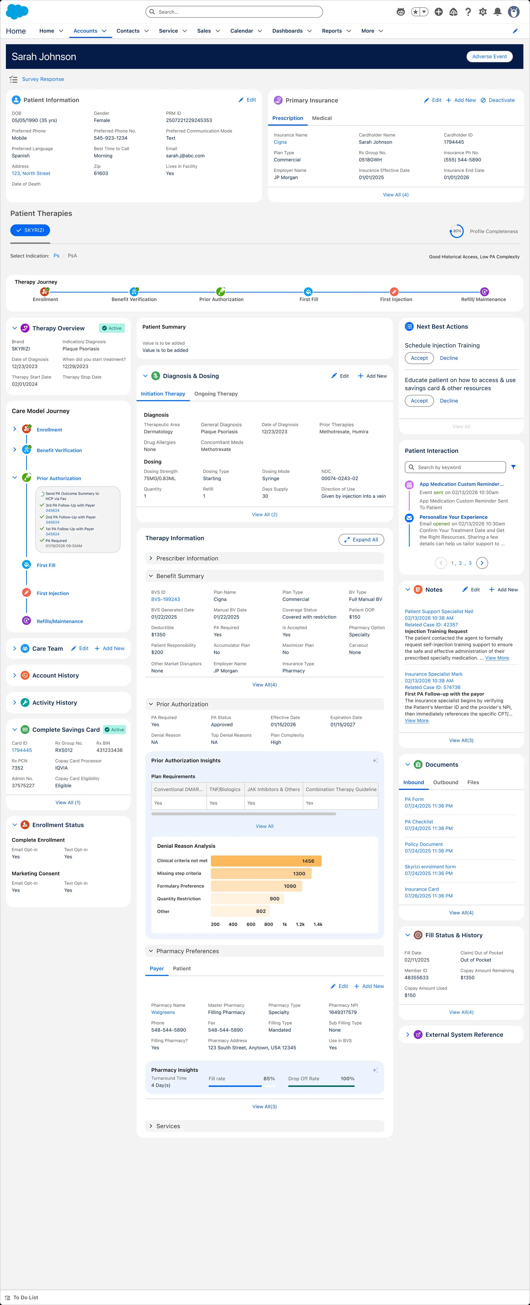The height and width of the screenshot is (1305, 530).
Task: Switch to the Ongoing Therapy tab
Action: (216, 394)
